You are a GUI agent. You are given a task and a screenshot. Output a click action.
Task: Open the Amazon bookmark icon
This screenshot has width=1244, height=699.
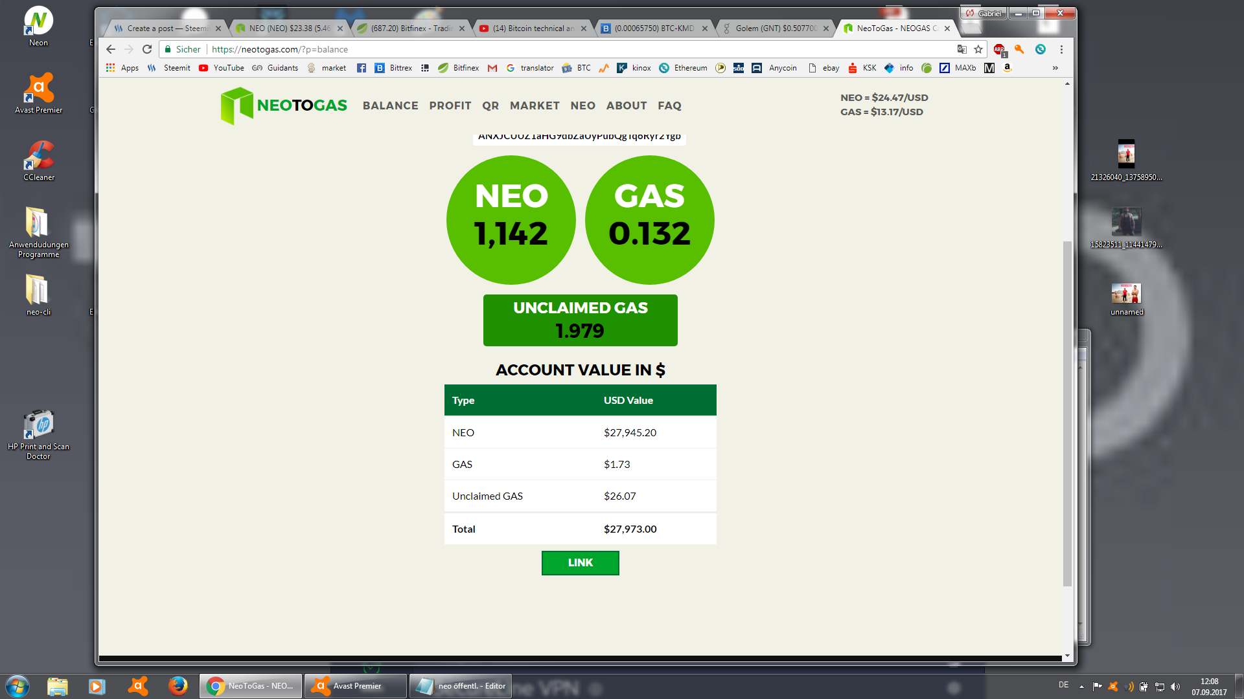click(1007, 67)
